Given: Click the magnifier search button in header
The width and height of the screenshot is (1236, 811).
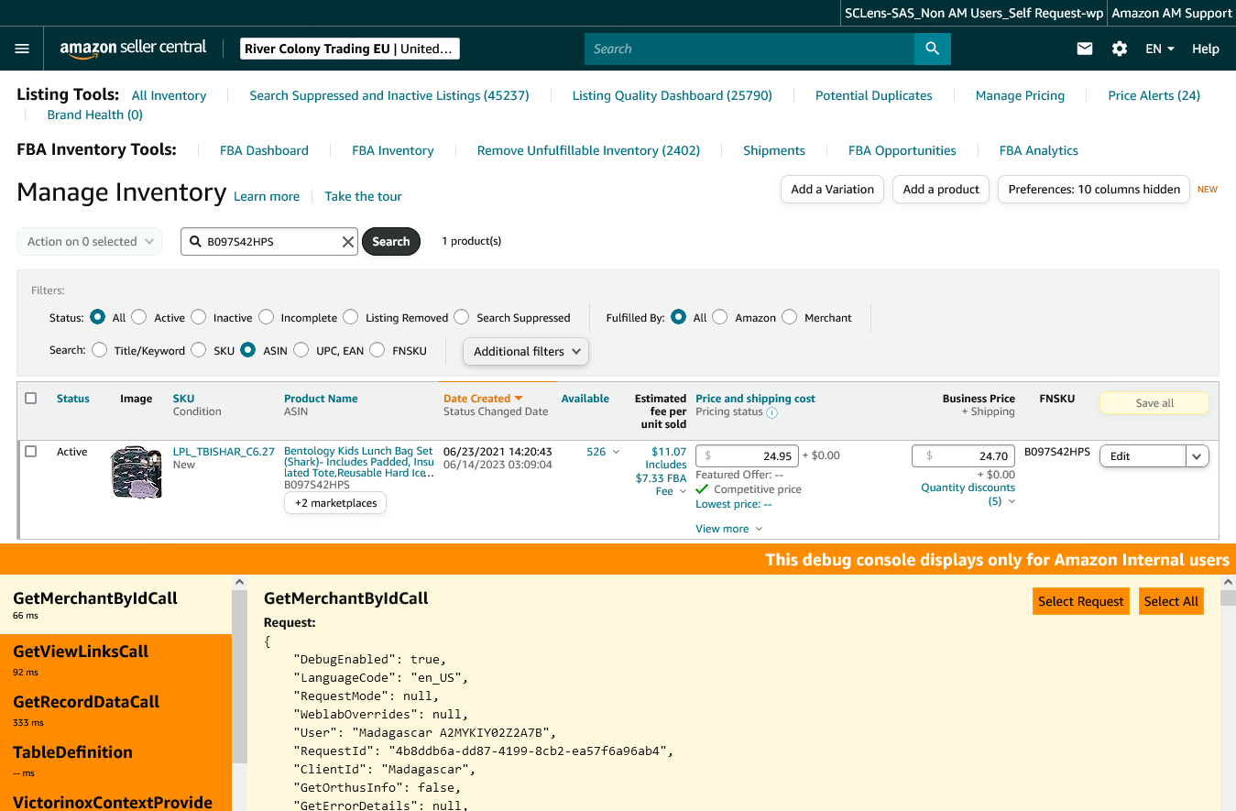Looking at the screenshot, I should tap(932, 49).
